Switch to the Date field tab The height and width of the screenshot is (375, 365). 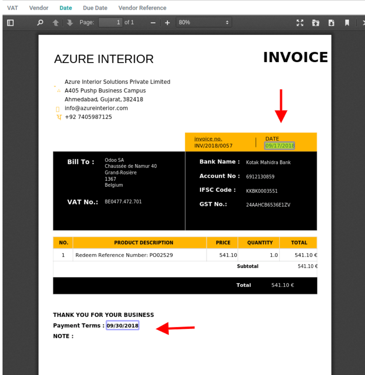(x=66, y=8)
